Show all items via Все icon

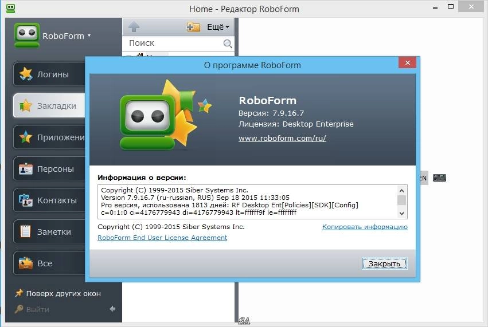tap(26, 263)
